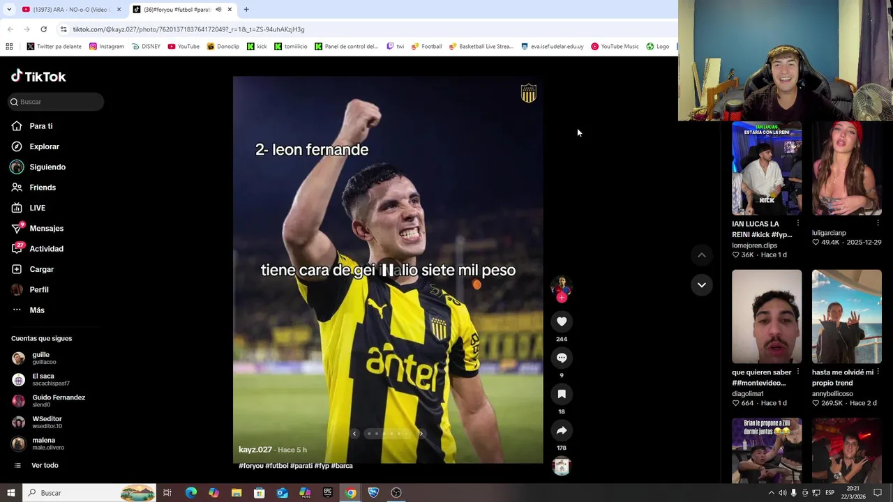
Task: Open options for que quieren saber video
Action: coord(798,372)
